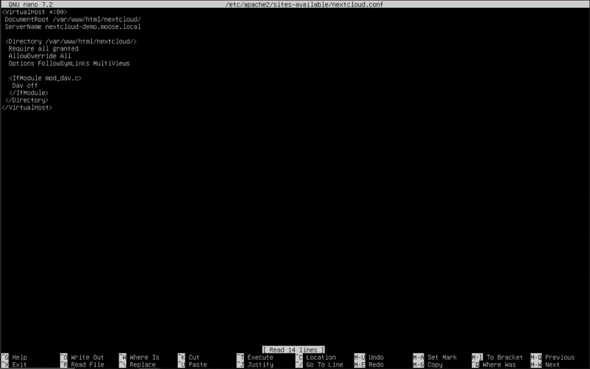Place cursor on '<VirtualHost *:80>' line
The height and width of the screenshot is (369, 590).
35,12
